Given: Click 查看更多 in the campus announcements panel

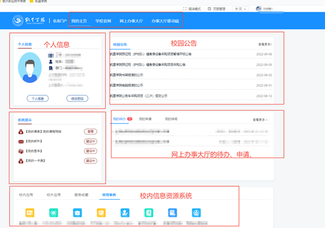Looking at the screenshot, I should pos(265,44).
